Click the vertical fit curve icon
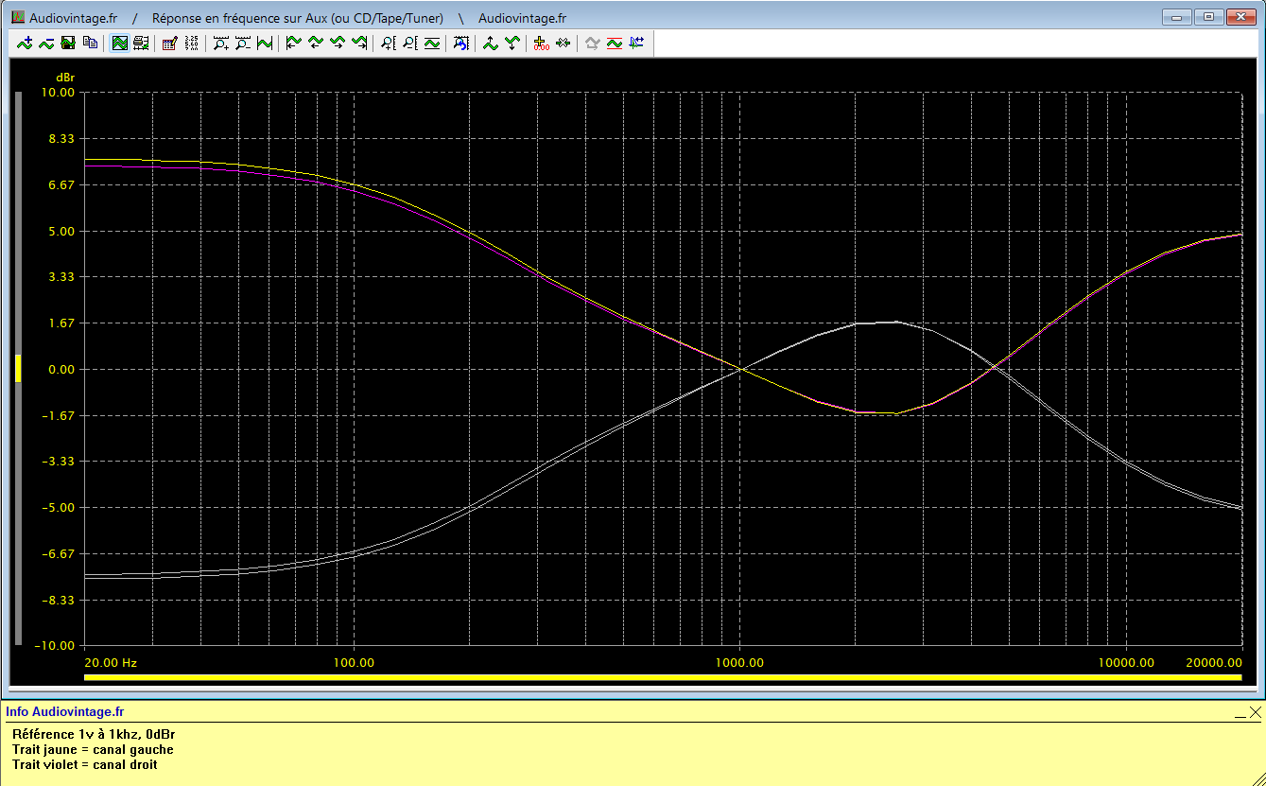 pos(432,43)
